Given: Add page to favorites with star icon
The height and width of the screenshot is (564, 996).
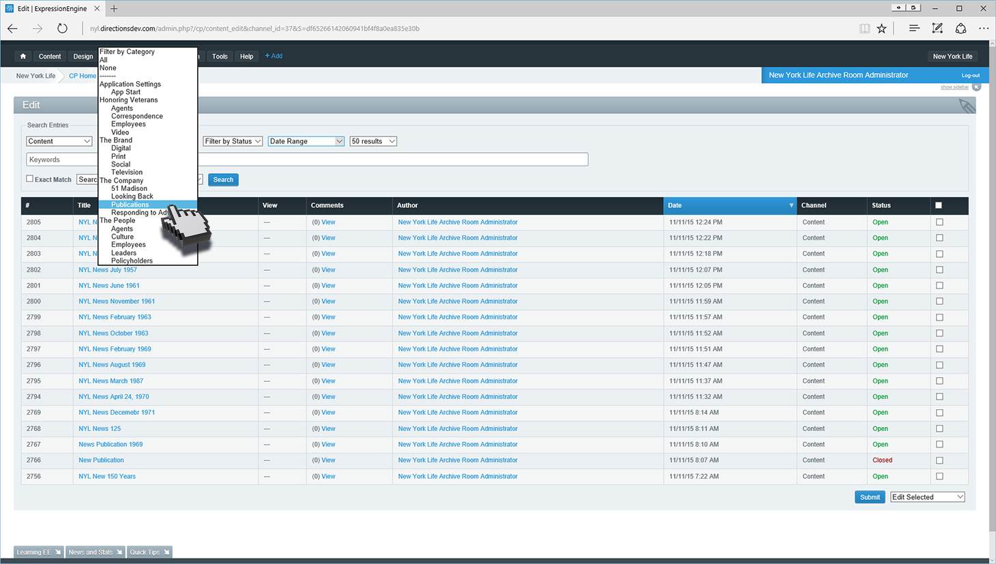Looking at the screenshot, I should [882, 29].
